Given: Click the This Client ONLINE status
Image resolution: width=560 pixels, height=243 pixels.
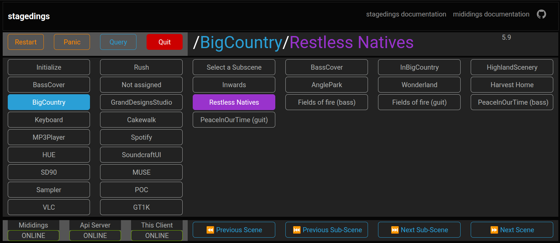Looking at the screenshot, I should pos(157,236).
